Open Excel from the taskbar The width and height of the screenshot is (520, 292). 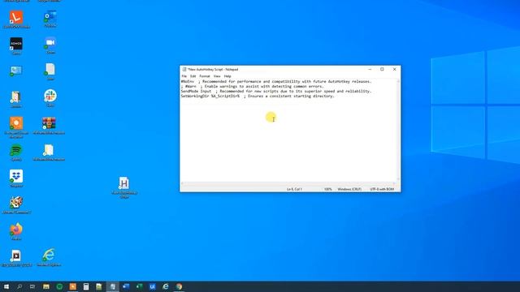tap(139, 286)
